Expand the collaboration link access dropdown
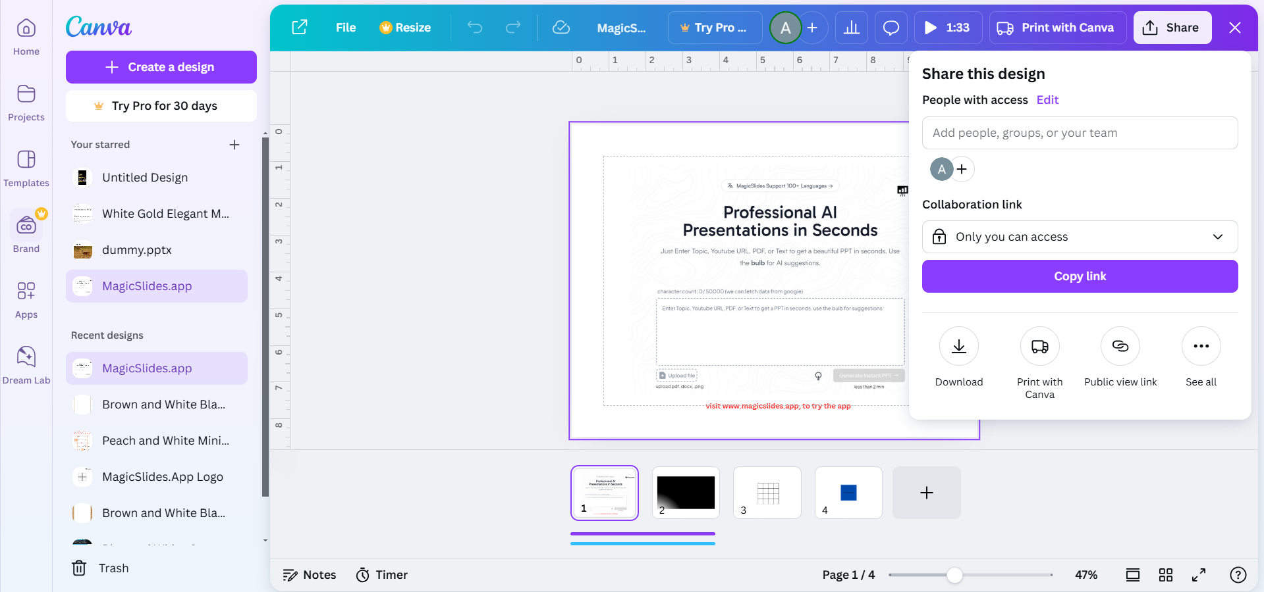1264x592 pixels. click(x=1080, y=237)
